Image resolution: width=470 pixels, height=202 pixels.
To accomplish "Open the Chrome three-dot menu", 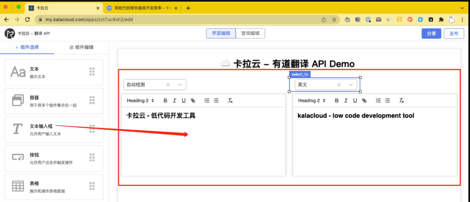I will (463, 19).
